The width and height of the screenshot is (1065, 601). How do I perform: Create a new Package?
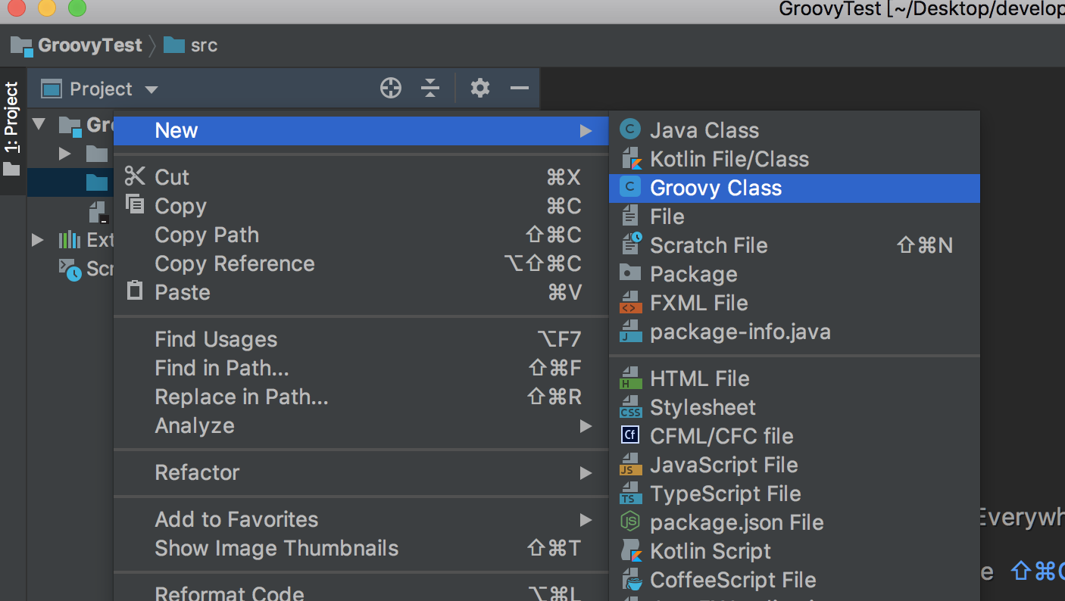[x=794, y=274]
